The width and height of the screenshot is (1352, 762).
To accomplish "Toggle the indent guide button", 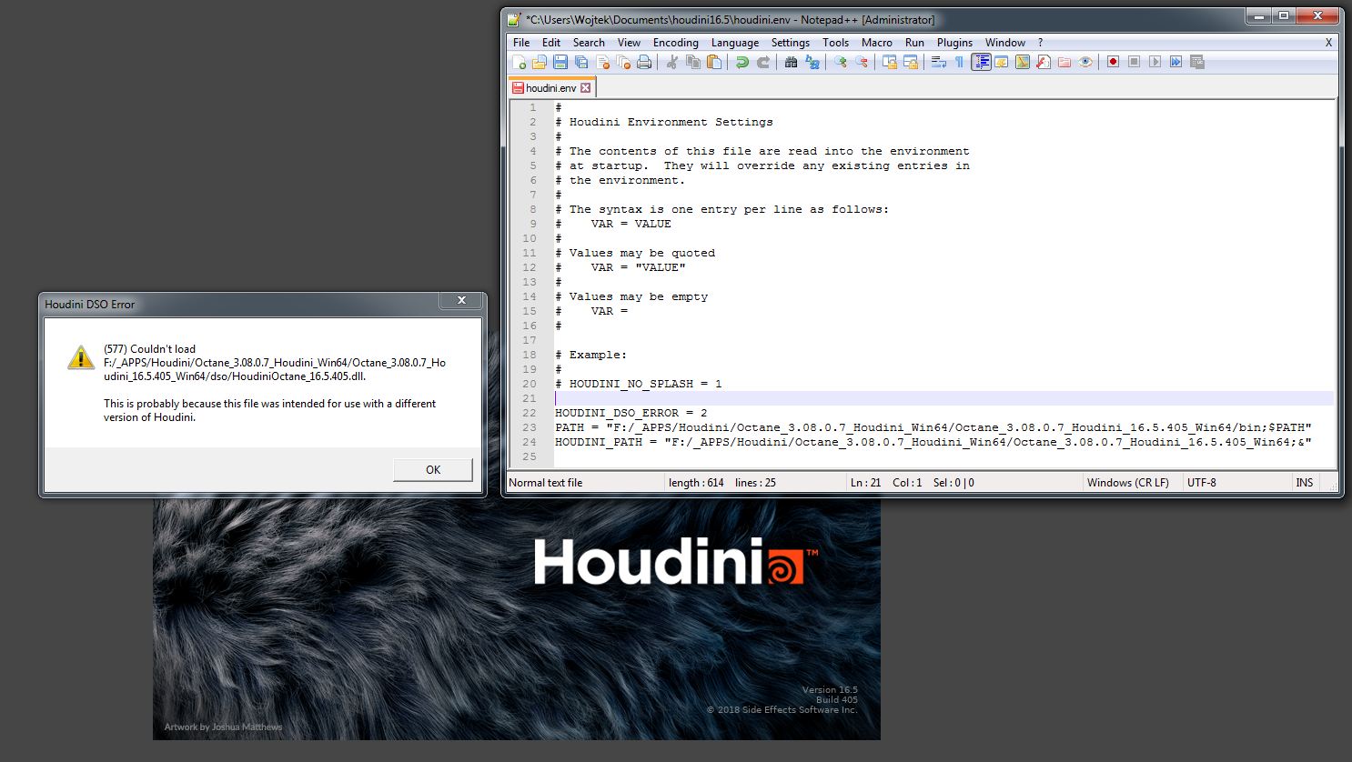I will (981, 62).
